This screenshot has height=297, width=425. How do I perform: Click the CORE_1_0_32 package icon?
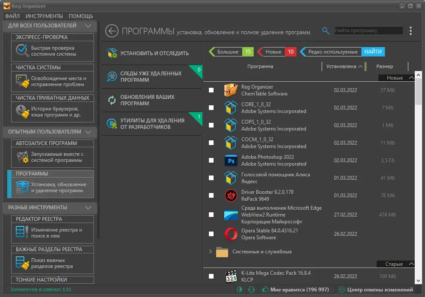pos(231,108)
